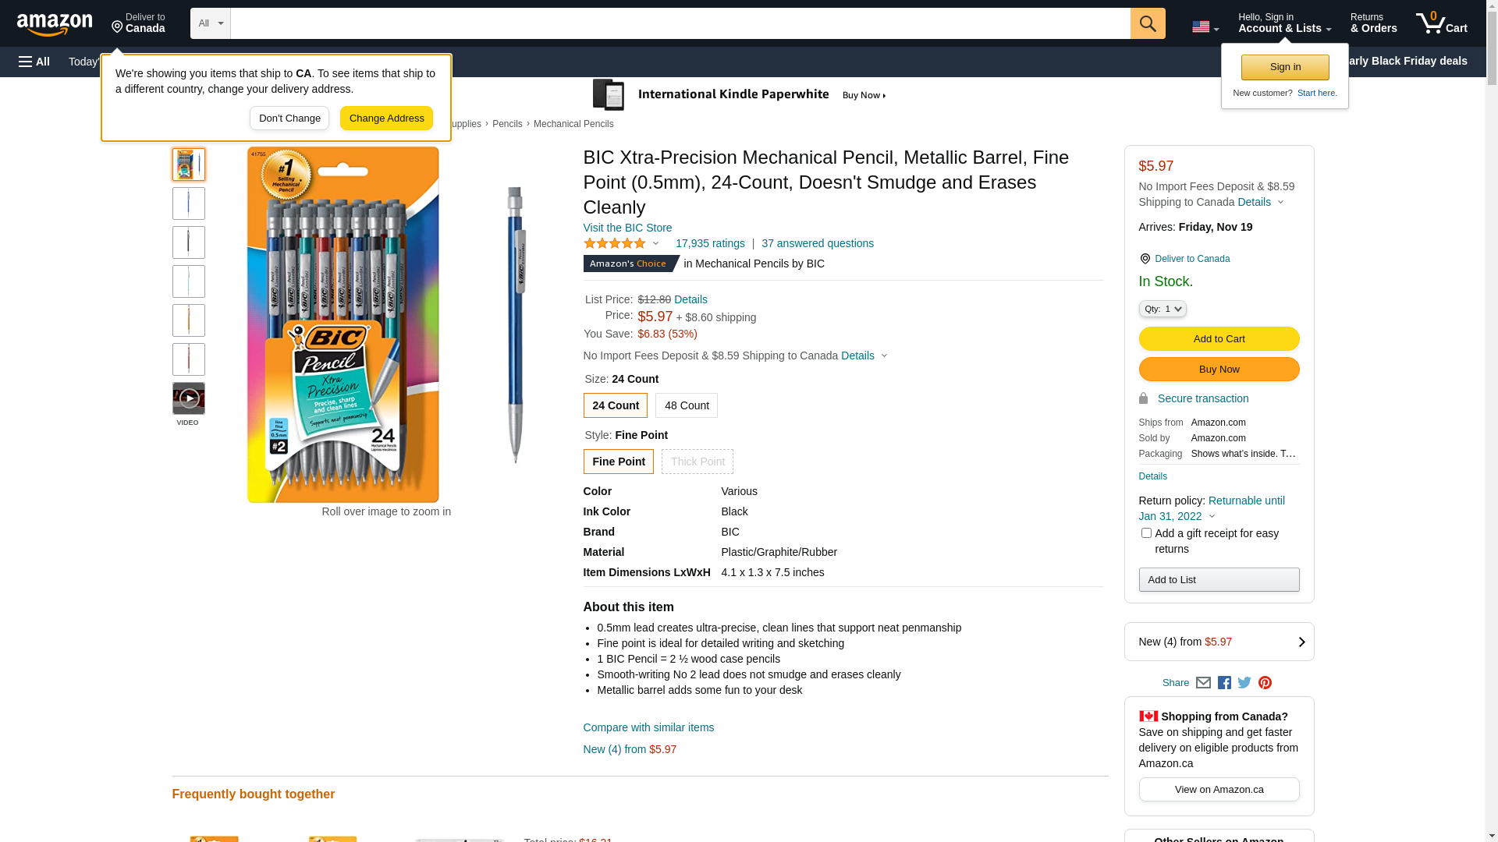Click the Amazon logo
This screenshot has width=1498, height=842.
pyautogui.click(x=55, y=25)
